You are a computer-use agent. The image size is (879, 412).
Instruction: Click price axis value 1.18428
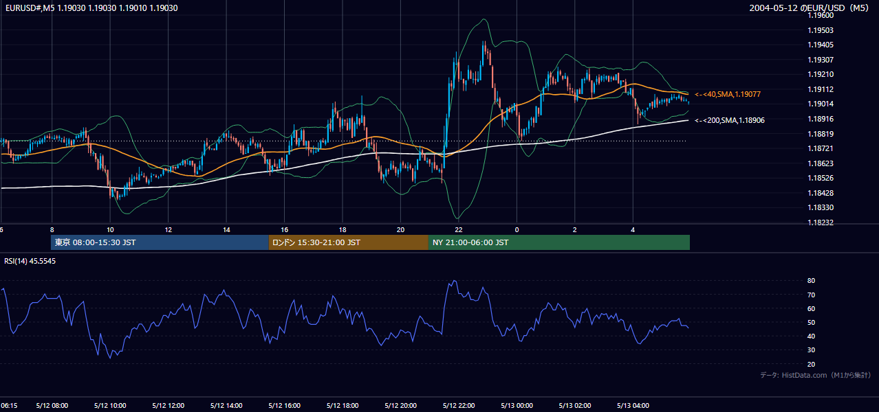click(x=820, y=193)
